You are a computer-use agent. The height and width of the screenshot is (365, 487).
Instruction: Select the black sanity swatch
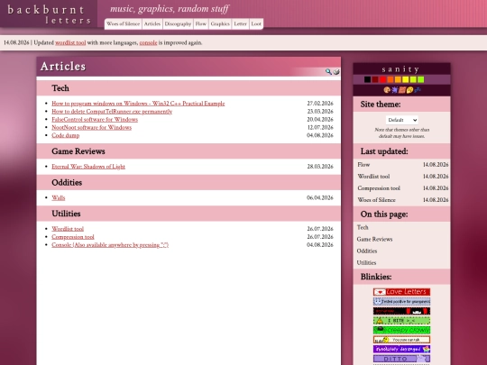pyautogui.click(x=367, y=80)
